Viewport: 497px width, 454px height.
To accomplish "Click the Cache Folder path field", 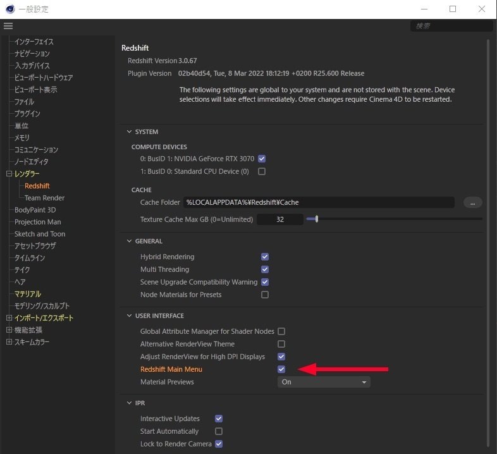I will click(319, 202).
